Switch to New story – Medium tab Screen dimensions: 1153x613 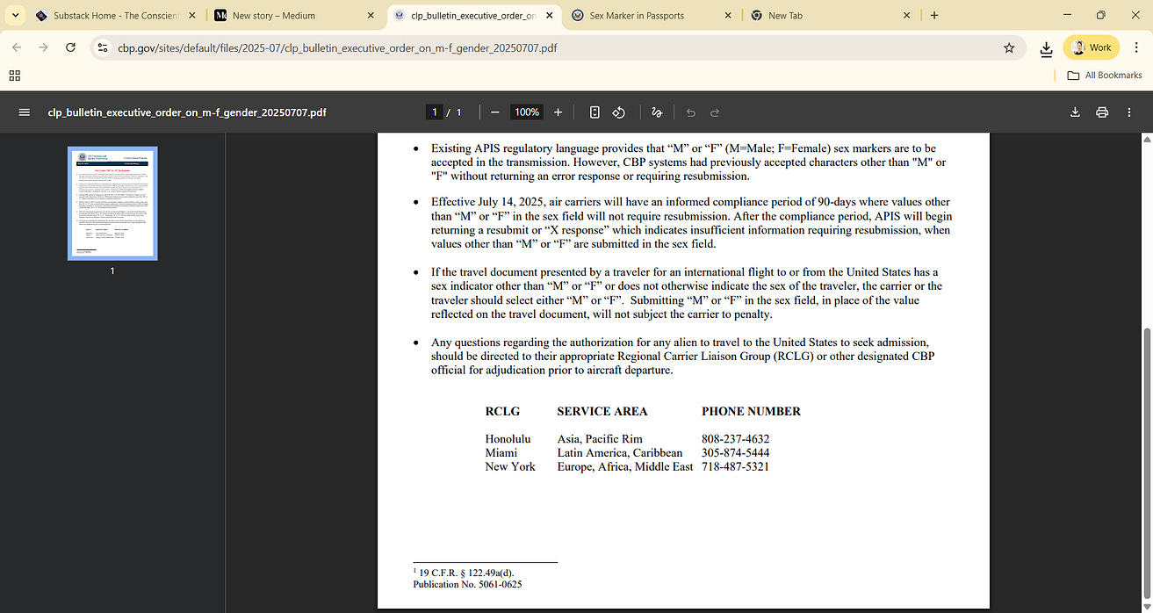[296, 16]
